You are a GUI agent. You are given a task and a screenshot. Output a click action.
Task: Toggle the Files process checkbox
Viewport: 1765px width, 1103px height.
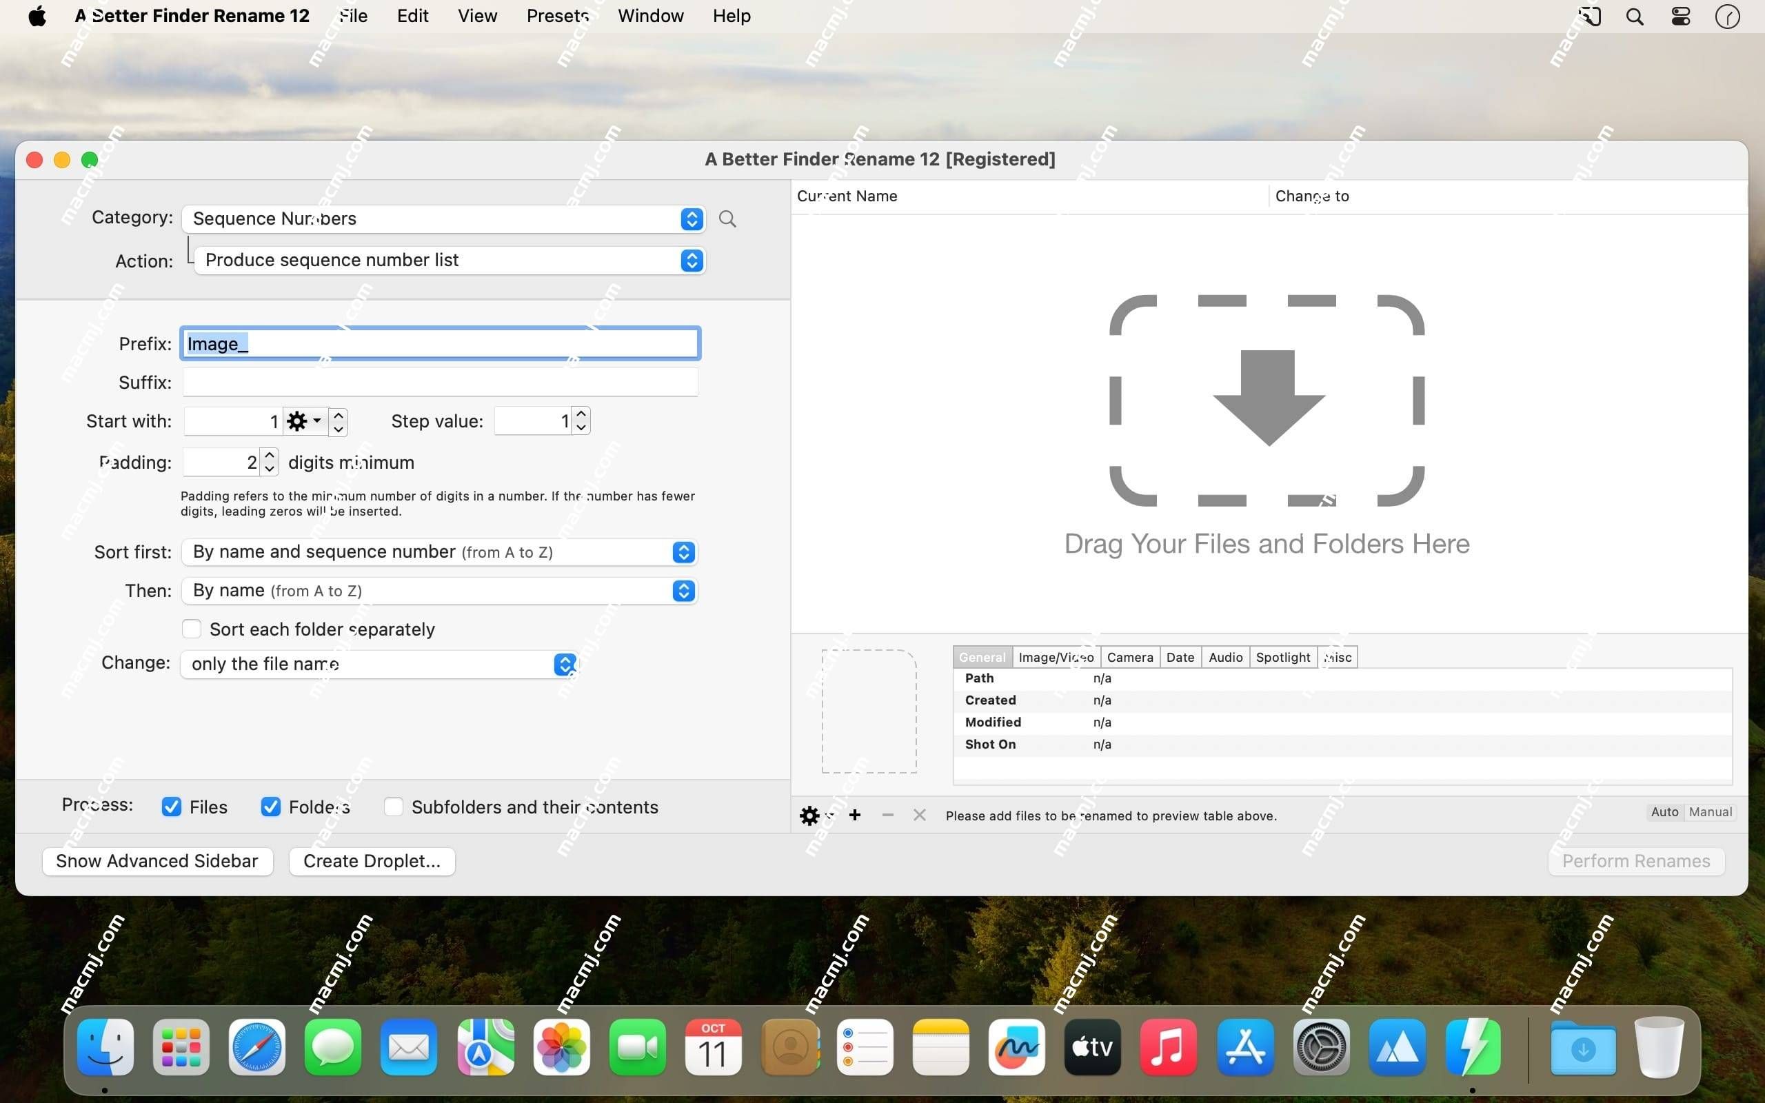pyautogui.click(x=170, y=807)
